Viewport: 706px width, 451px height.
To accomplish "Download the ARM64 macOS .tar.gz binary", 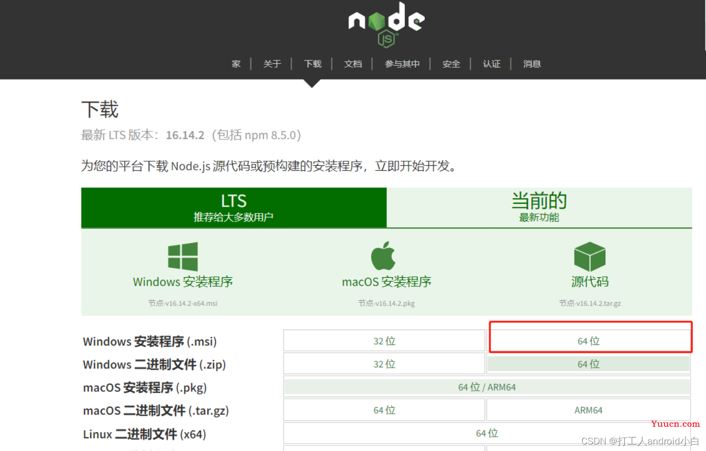I will [589, 410].
